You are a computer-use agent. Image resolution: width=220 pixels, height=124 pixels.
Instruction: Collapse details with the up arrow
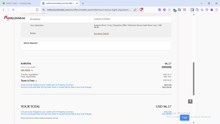(32, 70)
